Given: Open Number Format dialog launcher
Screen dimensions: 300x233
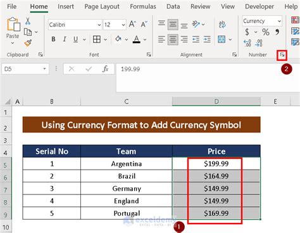Looking at the screenshot, I should click(282, 55).
